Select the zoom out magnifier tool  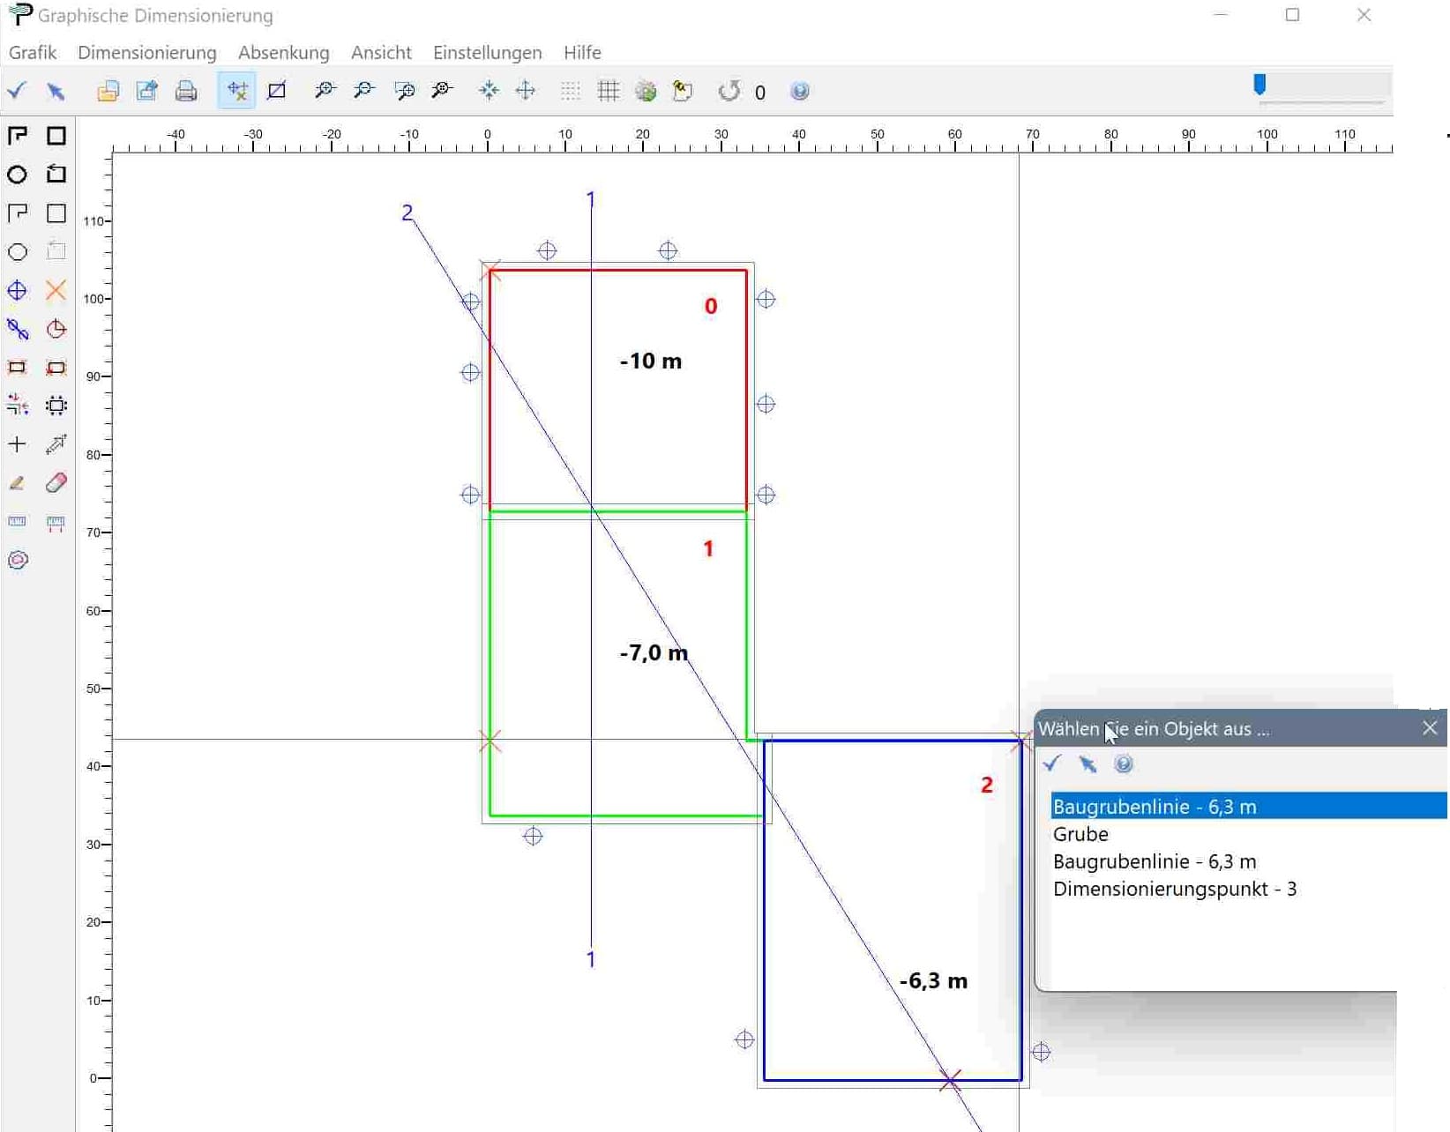point(363,91)
